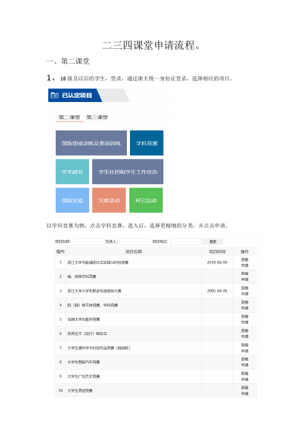Switch to the 第二课堂 tab
This screenshot has width=307, height=434.
coord(69,117)
